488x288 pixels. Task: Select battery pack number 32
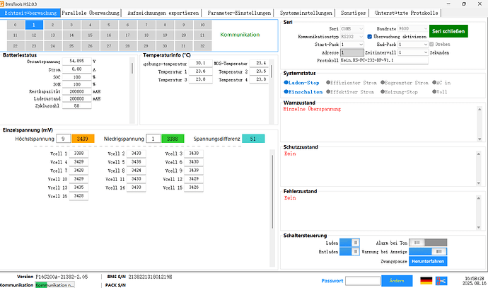coord(202,46)
